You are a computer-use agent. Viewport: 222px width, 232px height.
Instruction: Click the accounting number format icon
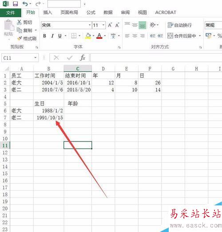pyautogui.click(x=209, y=35)
